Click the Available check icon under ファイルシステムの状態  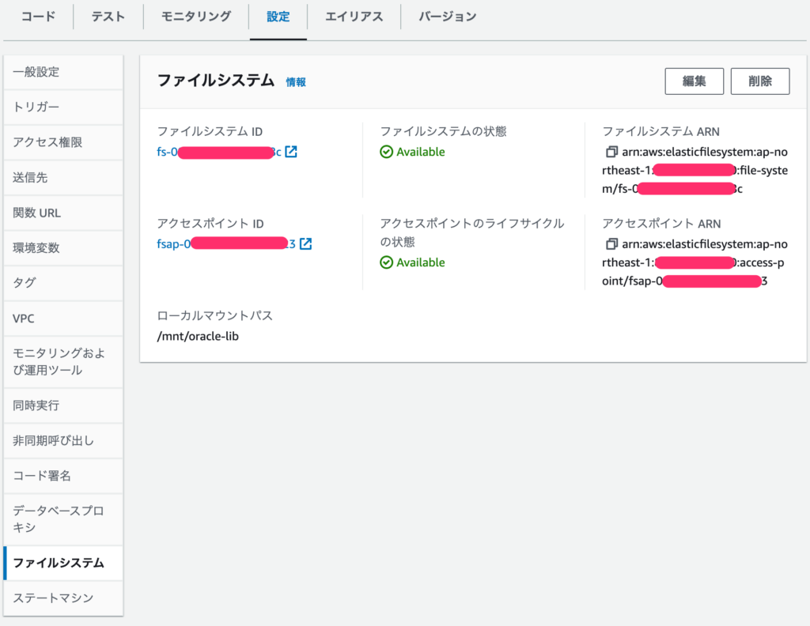click(386, 152)
